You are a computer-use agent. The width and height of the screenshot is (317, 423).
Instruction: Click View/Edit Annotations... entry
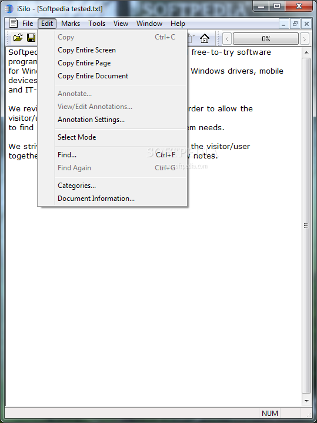[x=112, y=107]
